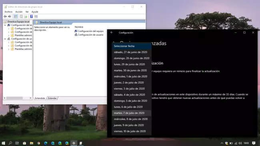Expand Plantillas administrativas under Configuración de usuario

(x=9, y=49)
